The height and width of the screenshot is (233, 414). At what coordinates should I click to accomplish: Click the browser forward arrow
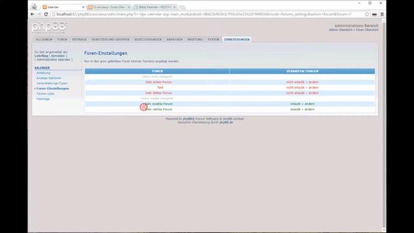pyautogui.click(x=39, y=14)
